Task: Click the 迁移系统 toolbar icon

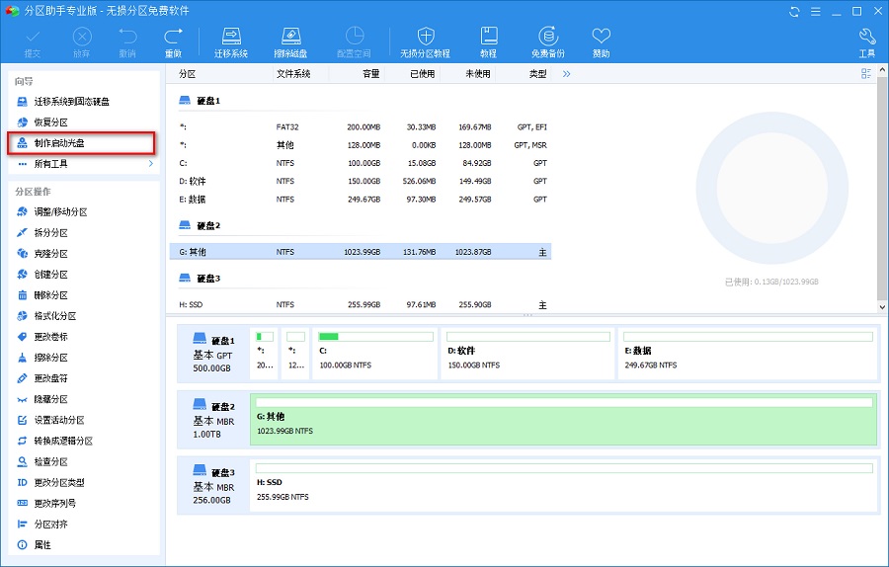Action: 230,41
